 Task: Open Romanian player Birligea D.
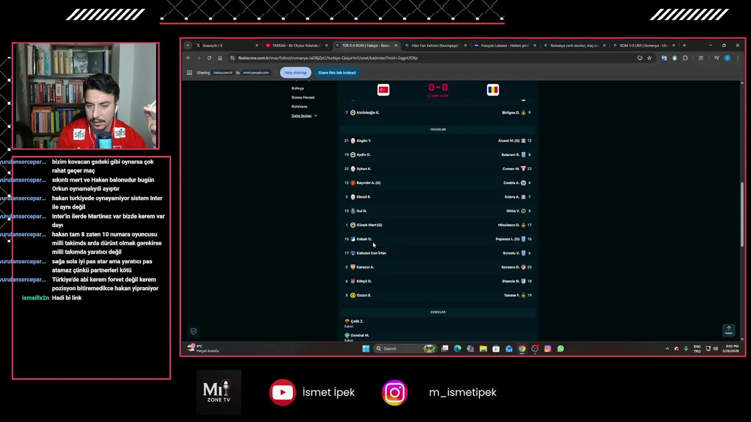coord(510,113)
